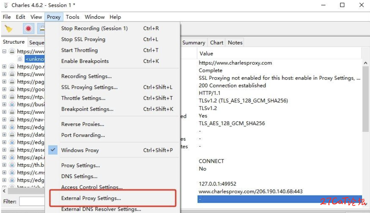
Task: Expand the https://ntp. tree node
Action: (4, 97)
